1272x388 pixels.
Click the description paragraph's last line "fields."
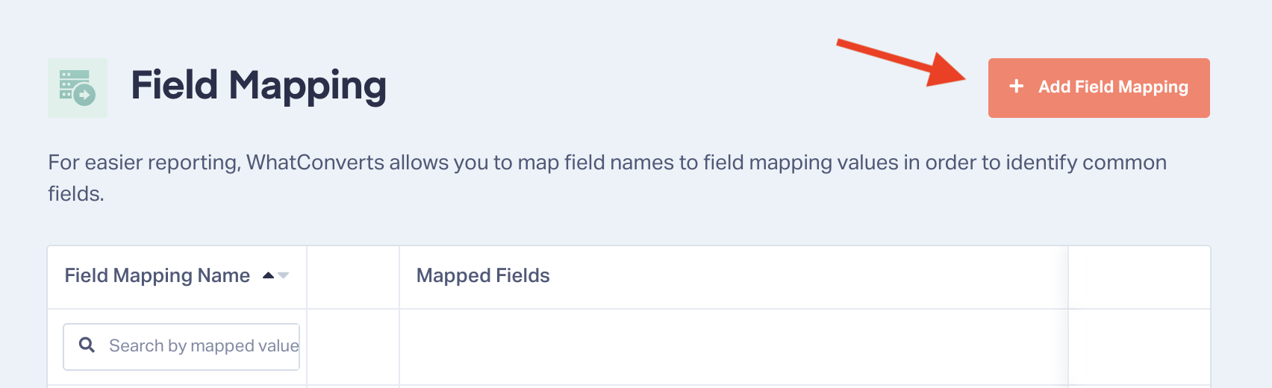[76, 194]
